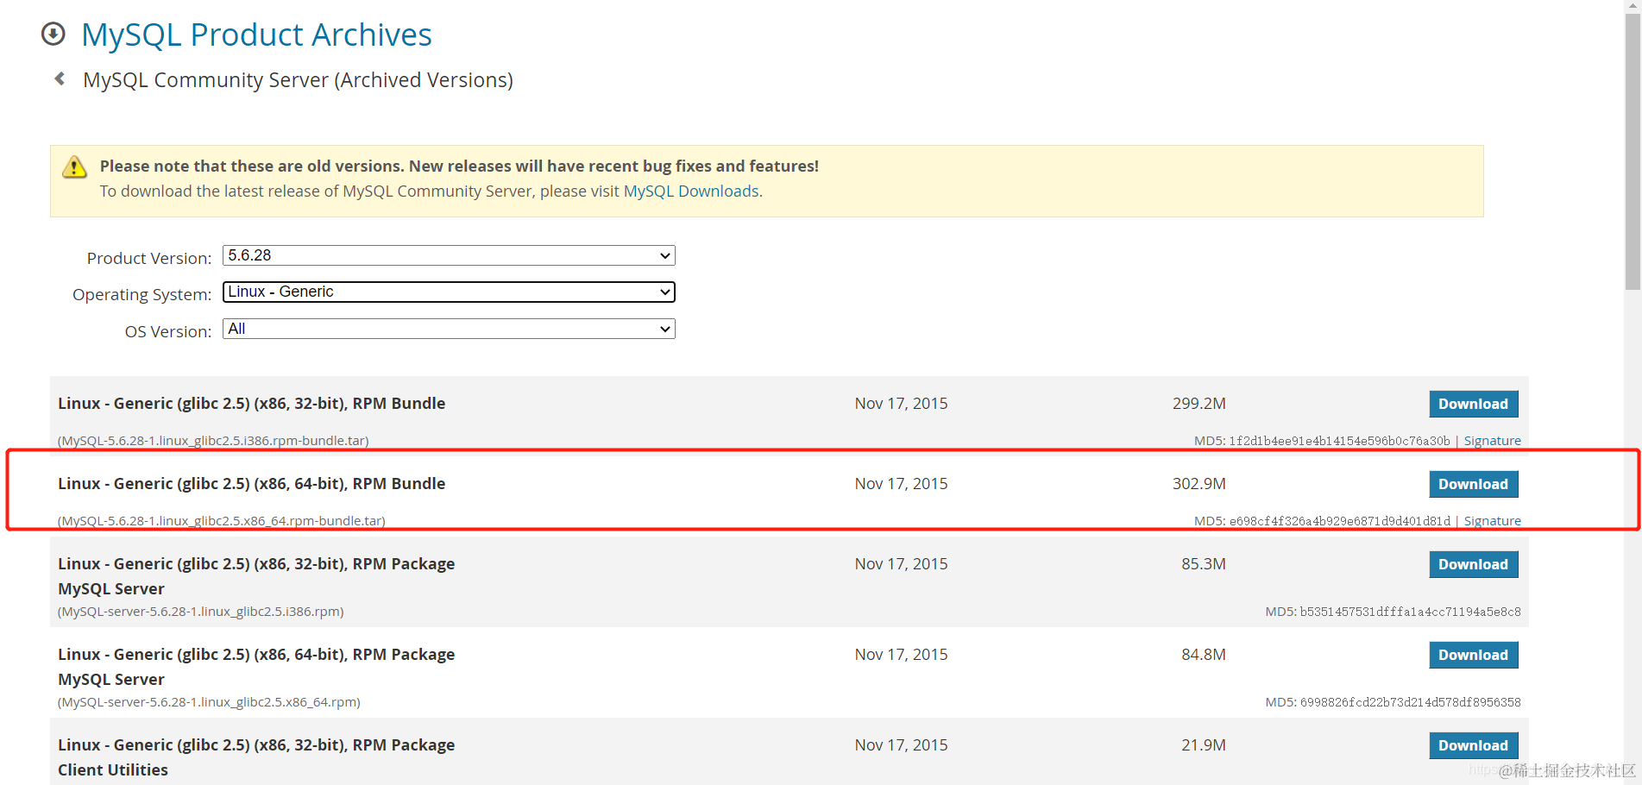Click the Nov 17, 2015 date of the 64-bit RPM Bundle
The height and width of the screenshot is (785, 1642).
(901, 484)
